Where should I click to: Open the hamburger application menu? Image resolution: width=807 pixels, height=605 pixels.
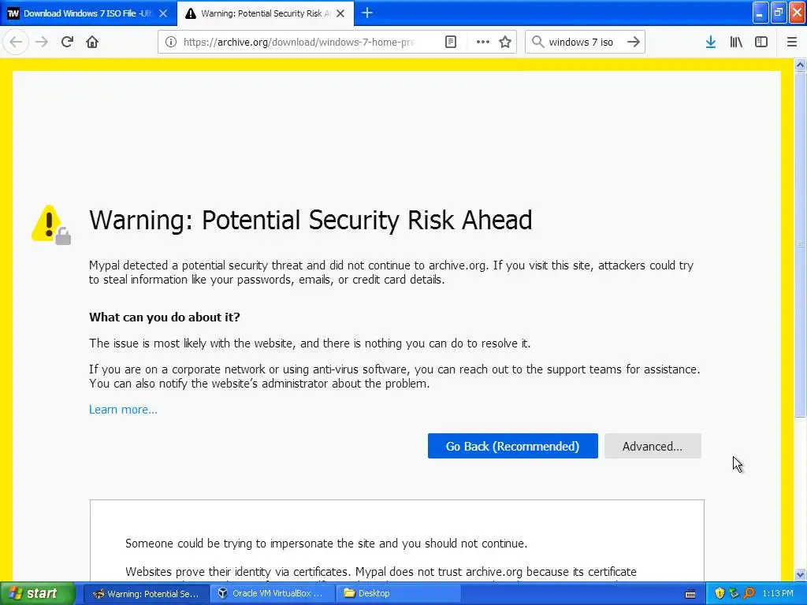tap(792, 42)
